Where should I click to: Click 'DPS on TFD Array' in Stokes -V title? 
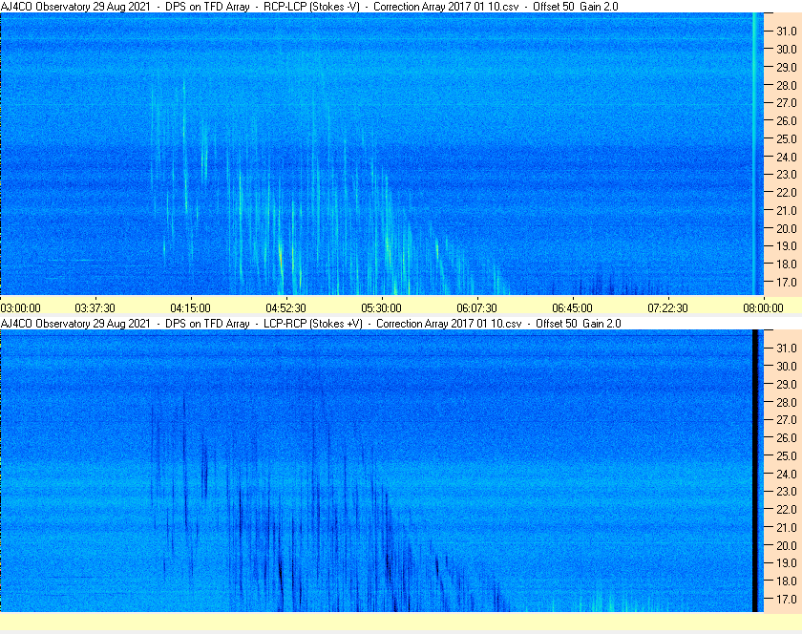click(x=207, y=7)
